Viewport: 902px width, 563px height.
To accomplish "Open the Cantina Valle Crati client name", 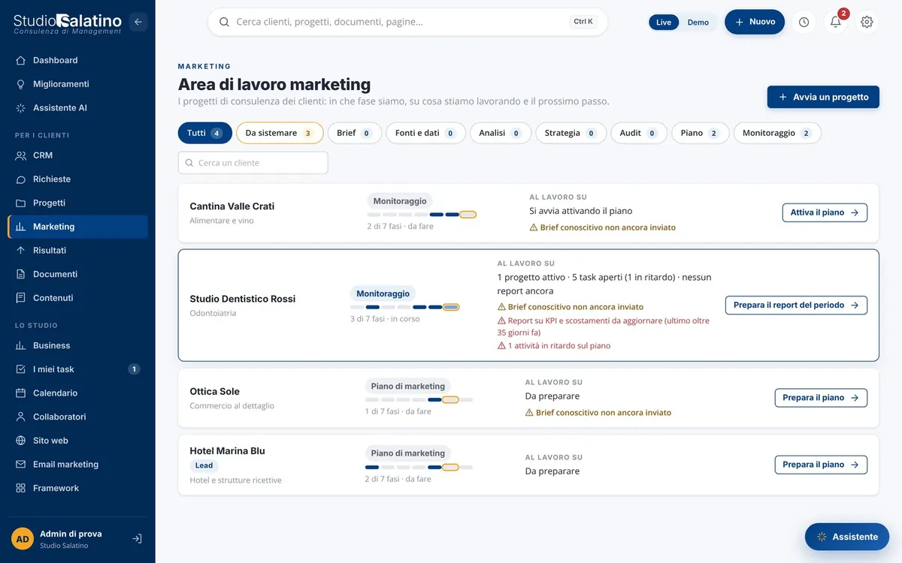I will (232, 206).
